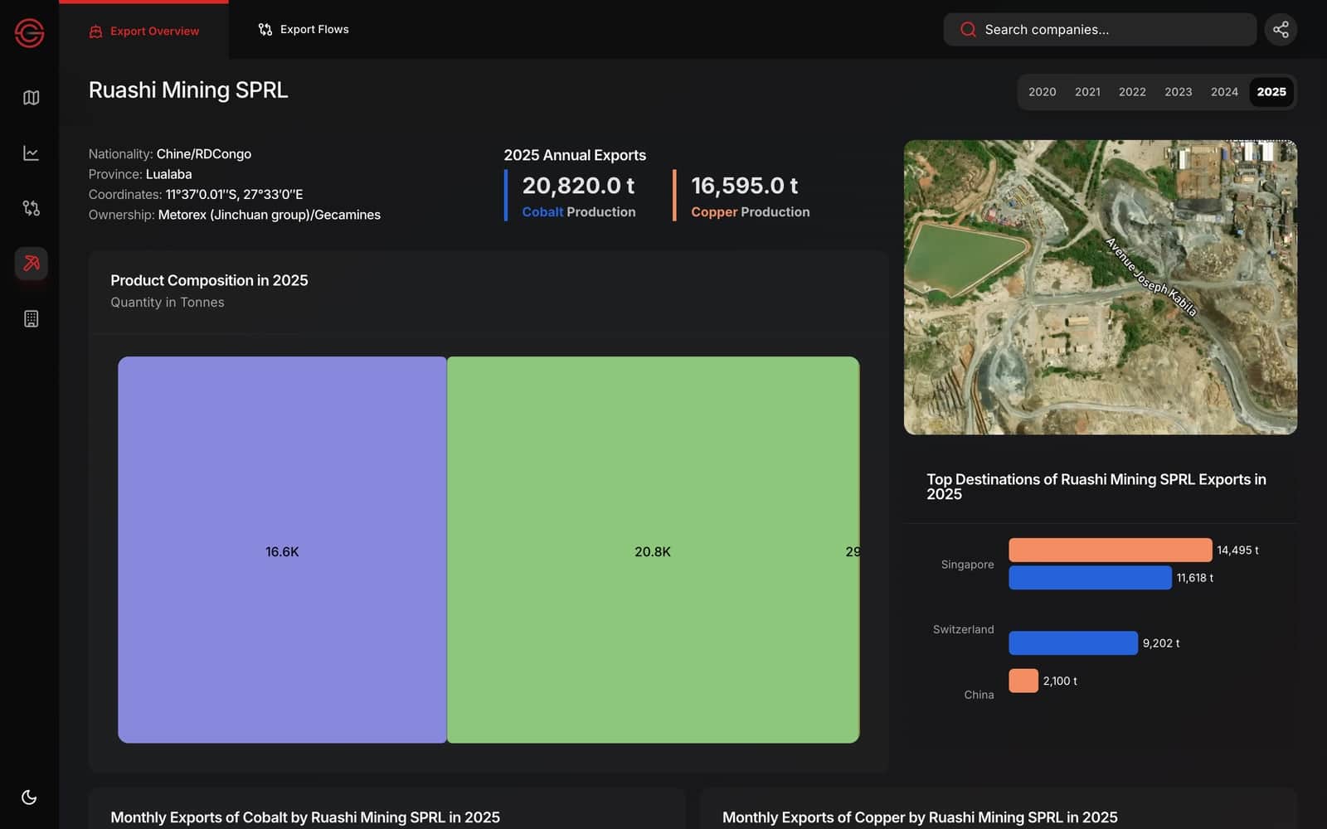Click the Quantity in Tonnes subtitle

168,303
